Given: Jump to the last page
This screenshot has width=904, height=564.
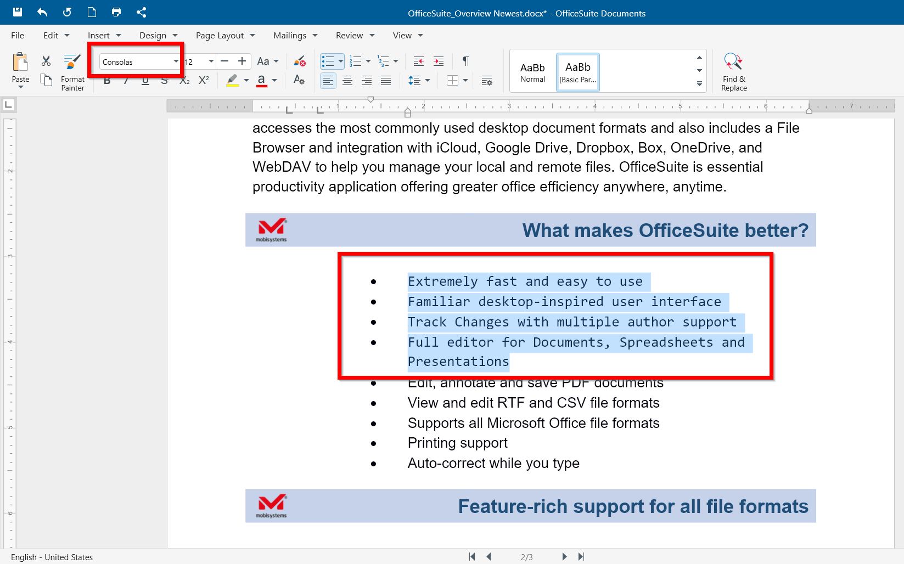Looking at the screenshot, I should pos(581,556).
